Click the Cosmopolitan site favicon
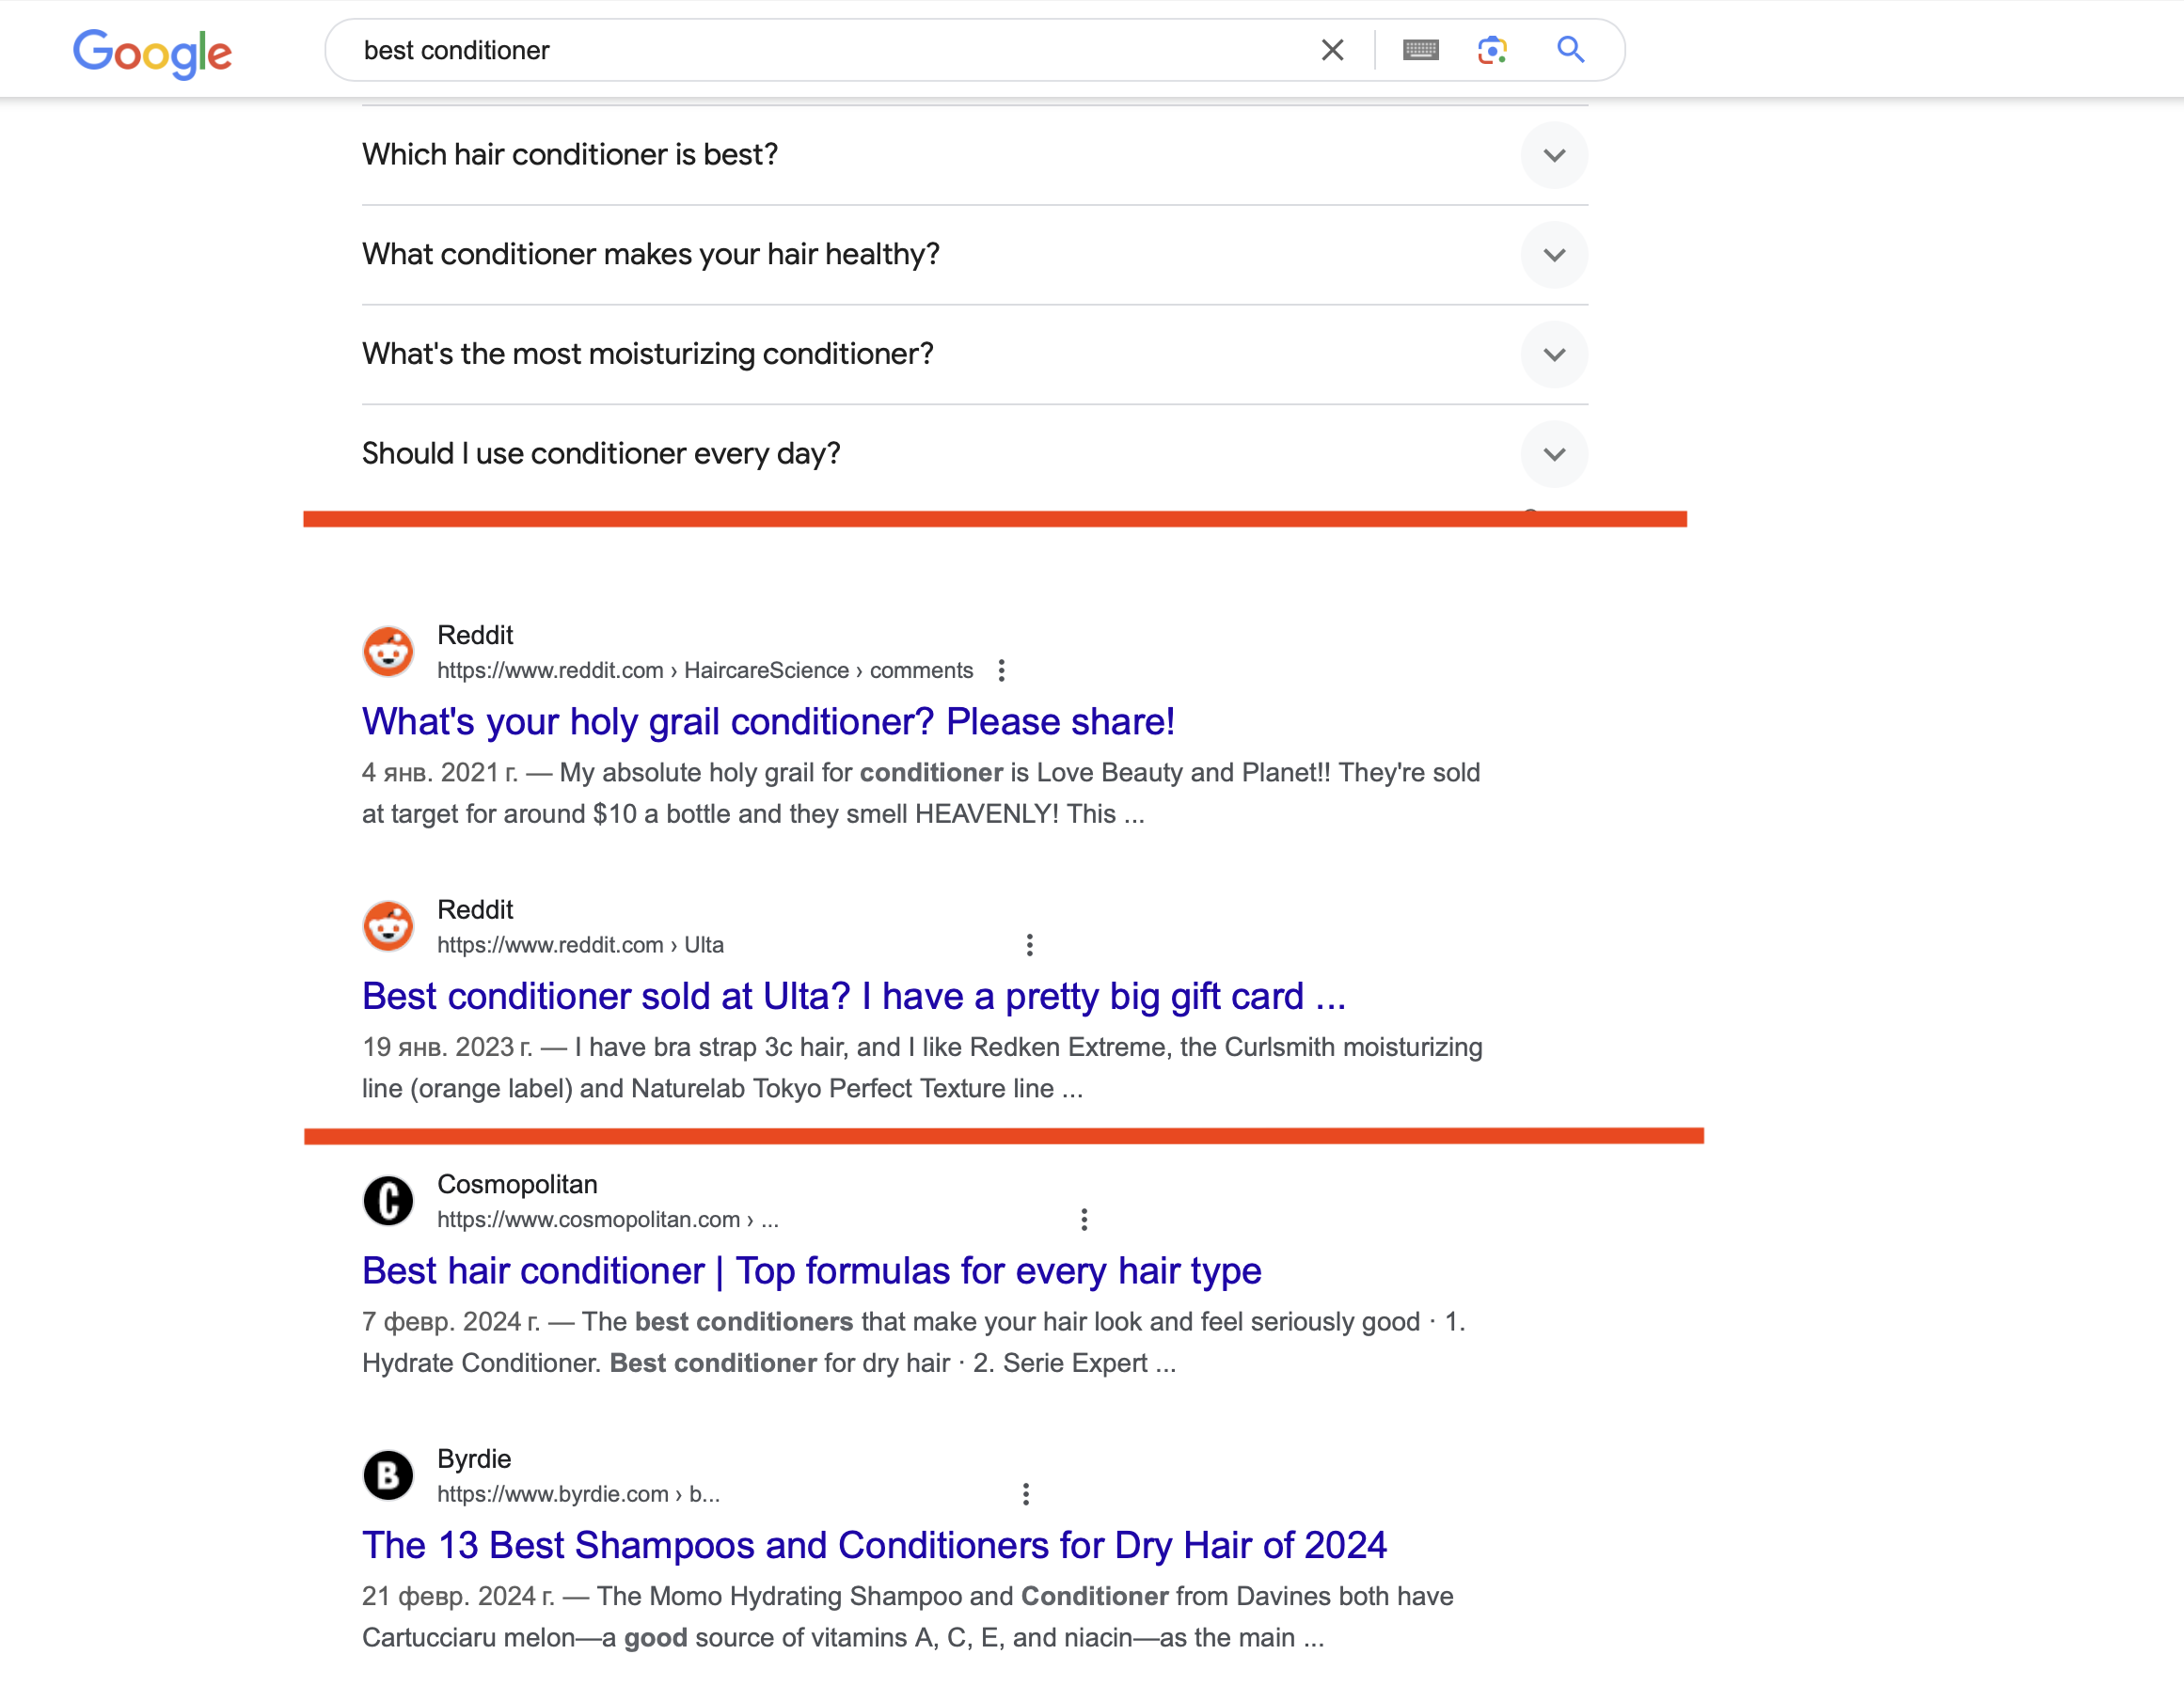Screen dimensions: 2184x1686 388,1200
